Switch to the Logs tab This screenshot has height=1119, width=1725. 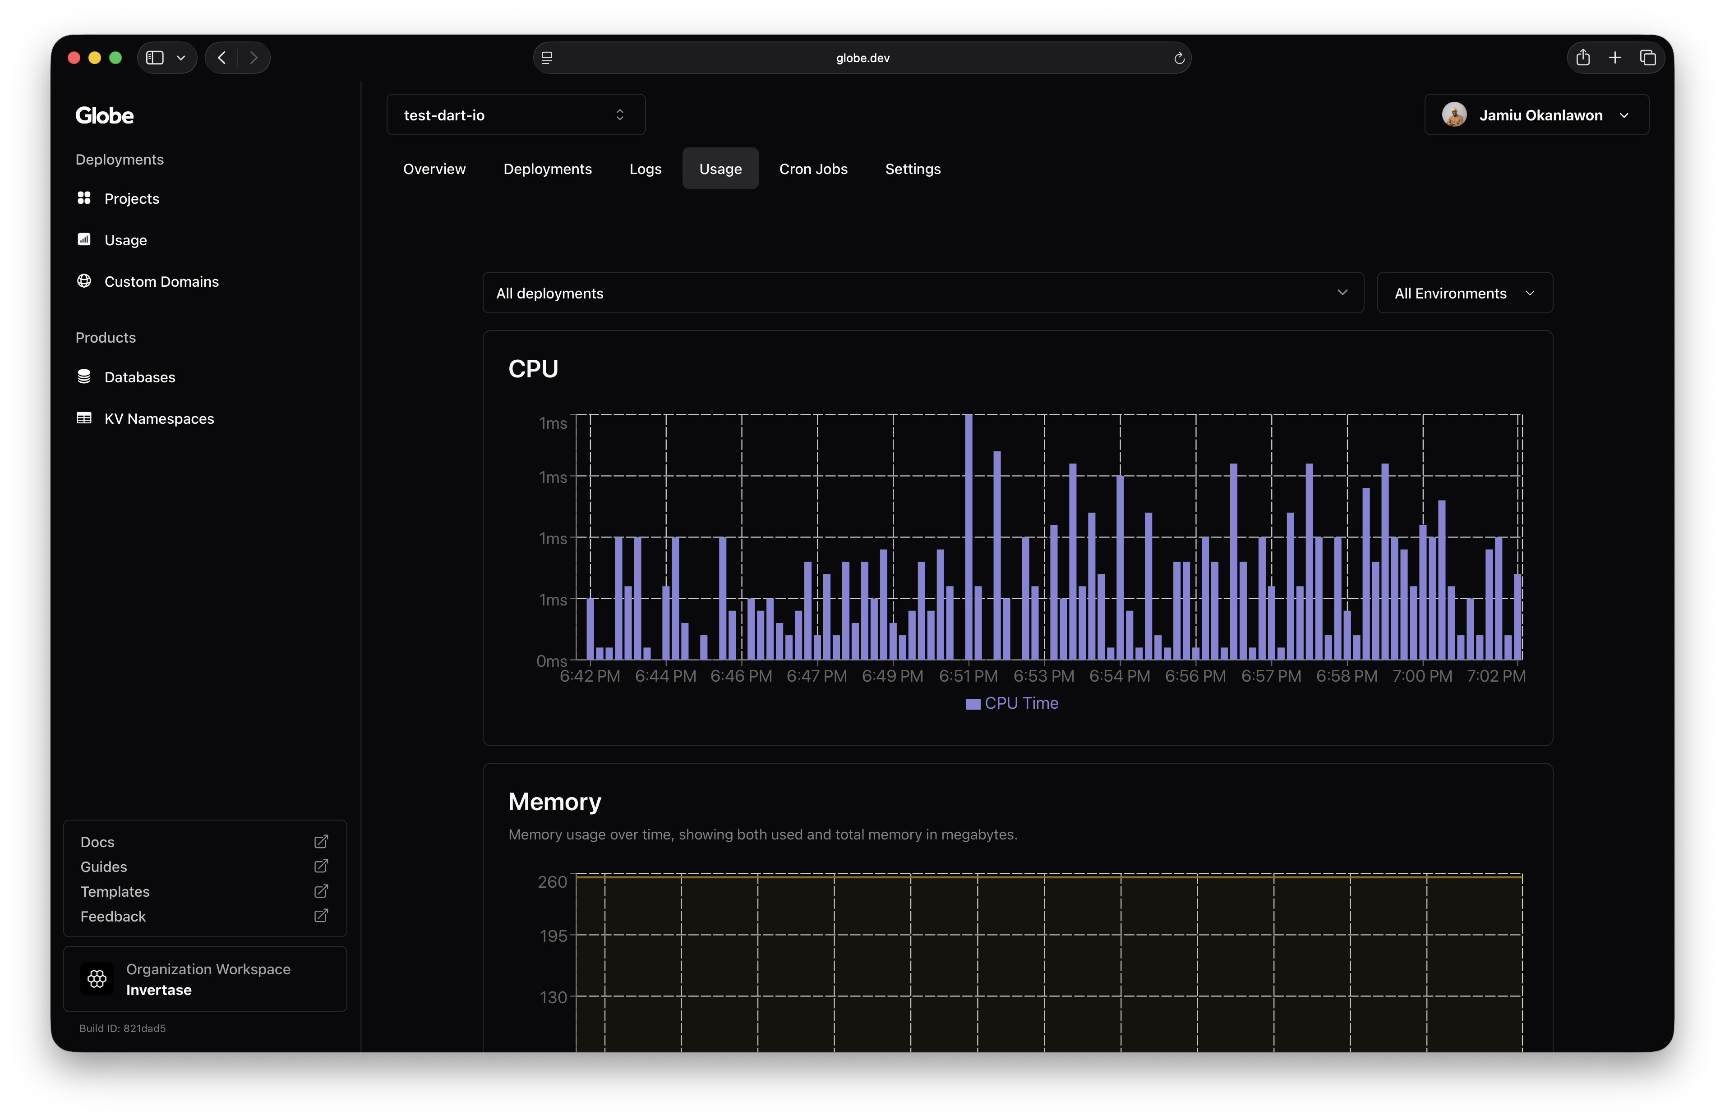[x=645, y=169]
